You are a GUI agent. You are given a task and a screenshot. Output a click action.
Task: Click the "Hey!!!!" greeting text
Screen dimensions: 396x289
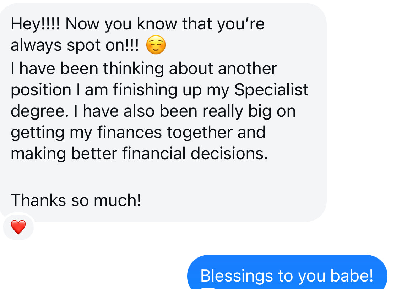tap(36, 24)
